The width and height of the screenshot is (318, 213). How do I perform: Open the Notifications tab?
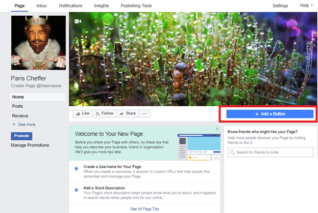[x=70, y=6]
